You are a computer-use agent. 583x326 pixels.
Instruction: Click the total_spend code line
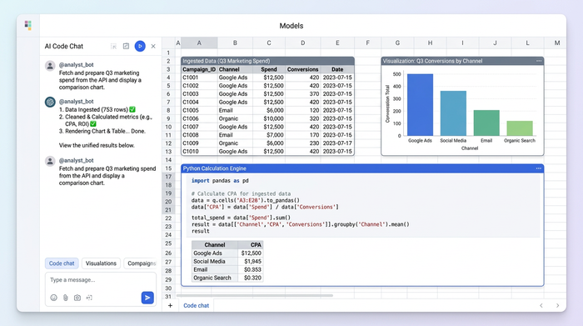coord(241,218)
